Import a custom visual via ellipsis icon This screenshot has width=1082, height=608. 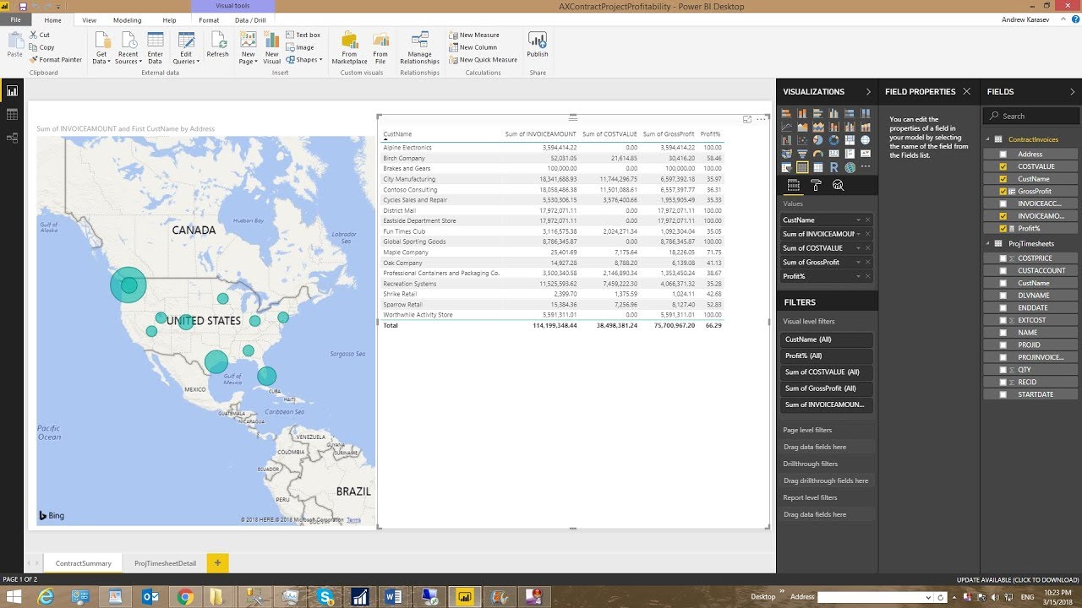[866, 166]
